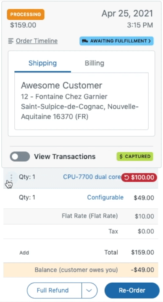Image resolution: width=163 pixels, height=302 pixels.
Task: Switch to the Billing tab
Action: (95, 63)
